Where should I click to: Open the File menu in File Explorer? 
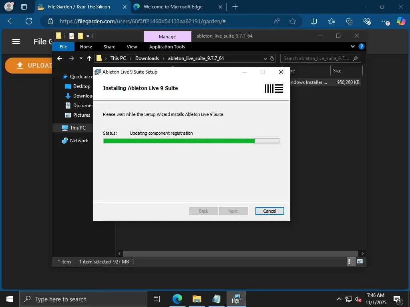[63, 47]
